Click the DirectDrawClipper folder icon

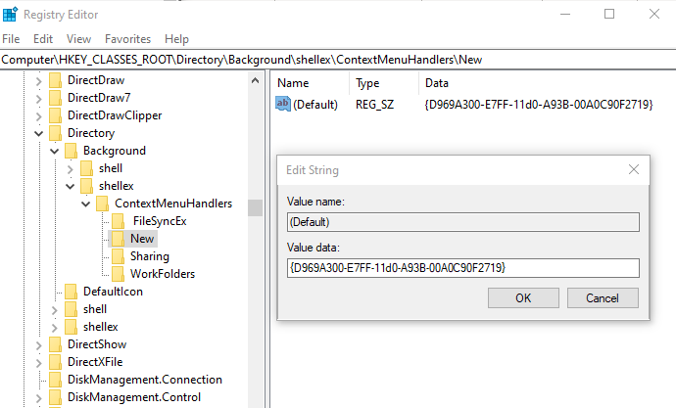coord(55,115)
